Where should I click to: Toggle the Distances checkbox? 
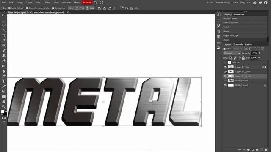pyautogui.click(x=53, y=8)
